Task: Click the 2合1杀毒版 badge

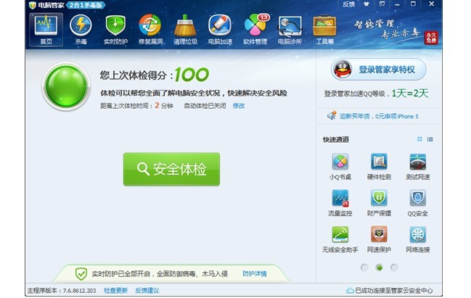Action: (86, 5)
